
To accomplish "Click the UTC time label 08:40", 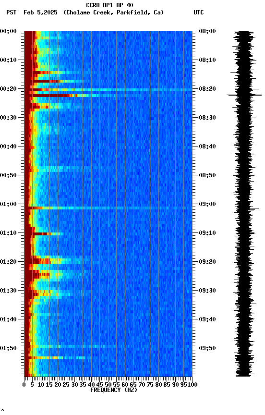I will pyautogui.click(x=207, y=146).
